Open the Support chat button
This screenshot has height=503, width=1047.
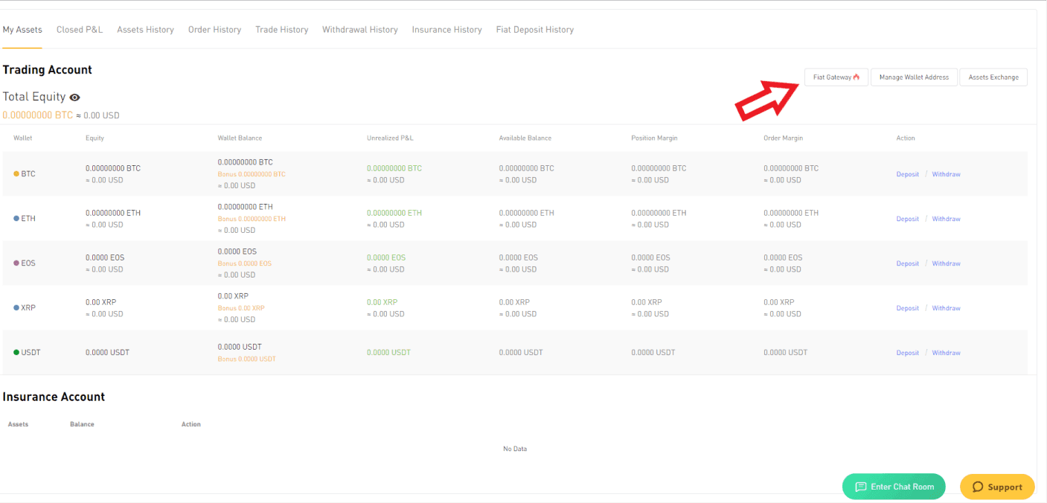997,487
